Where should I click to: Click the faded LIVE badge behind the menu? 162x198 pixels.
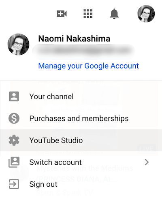point(147,149)
